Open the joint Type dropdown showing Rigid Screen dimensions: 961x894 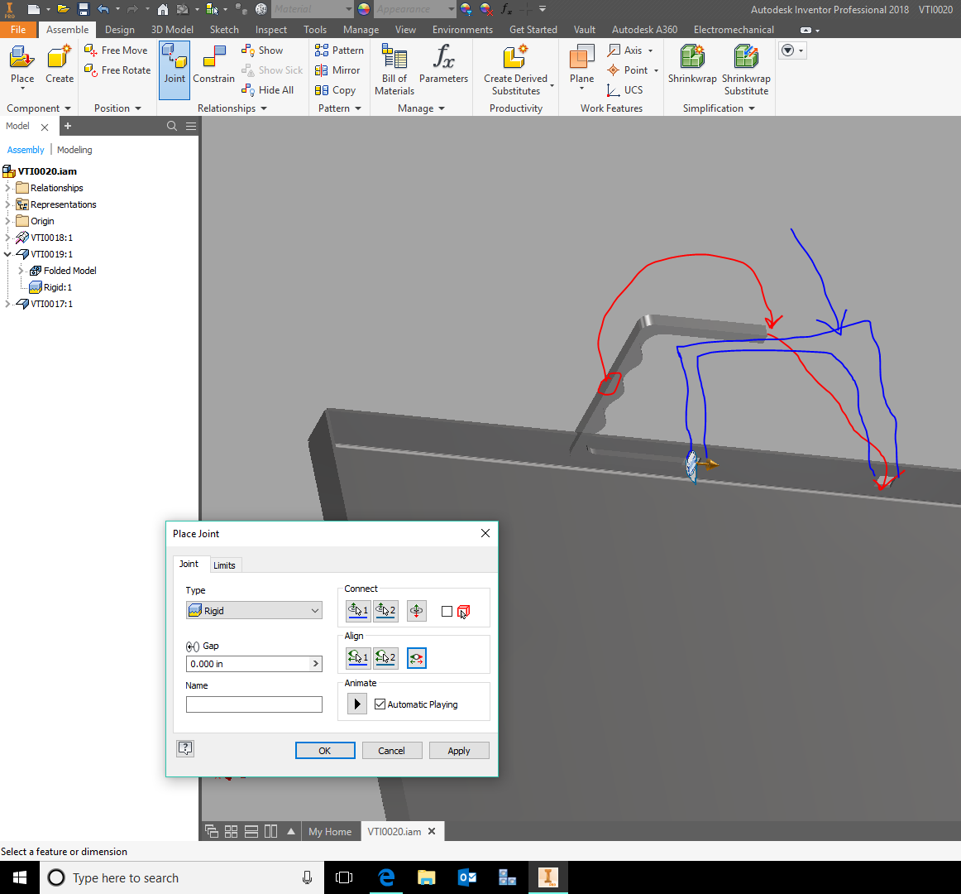coord(254,610)
